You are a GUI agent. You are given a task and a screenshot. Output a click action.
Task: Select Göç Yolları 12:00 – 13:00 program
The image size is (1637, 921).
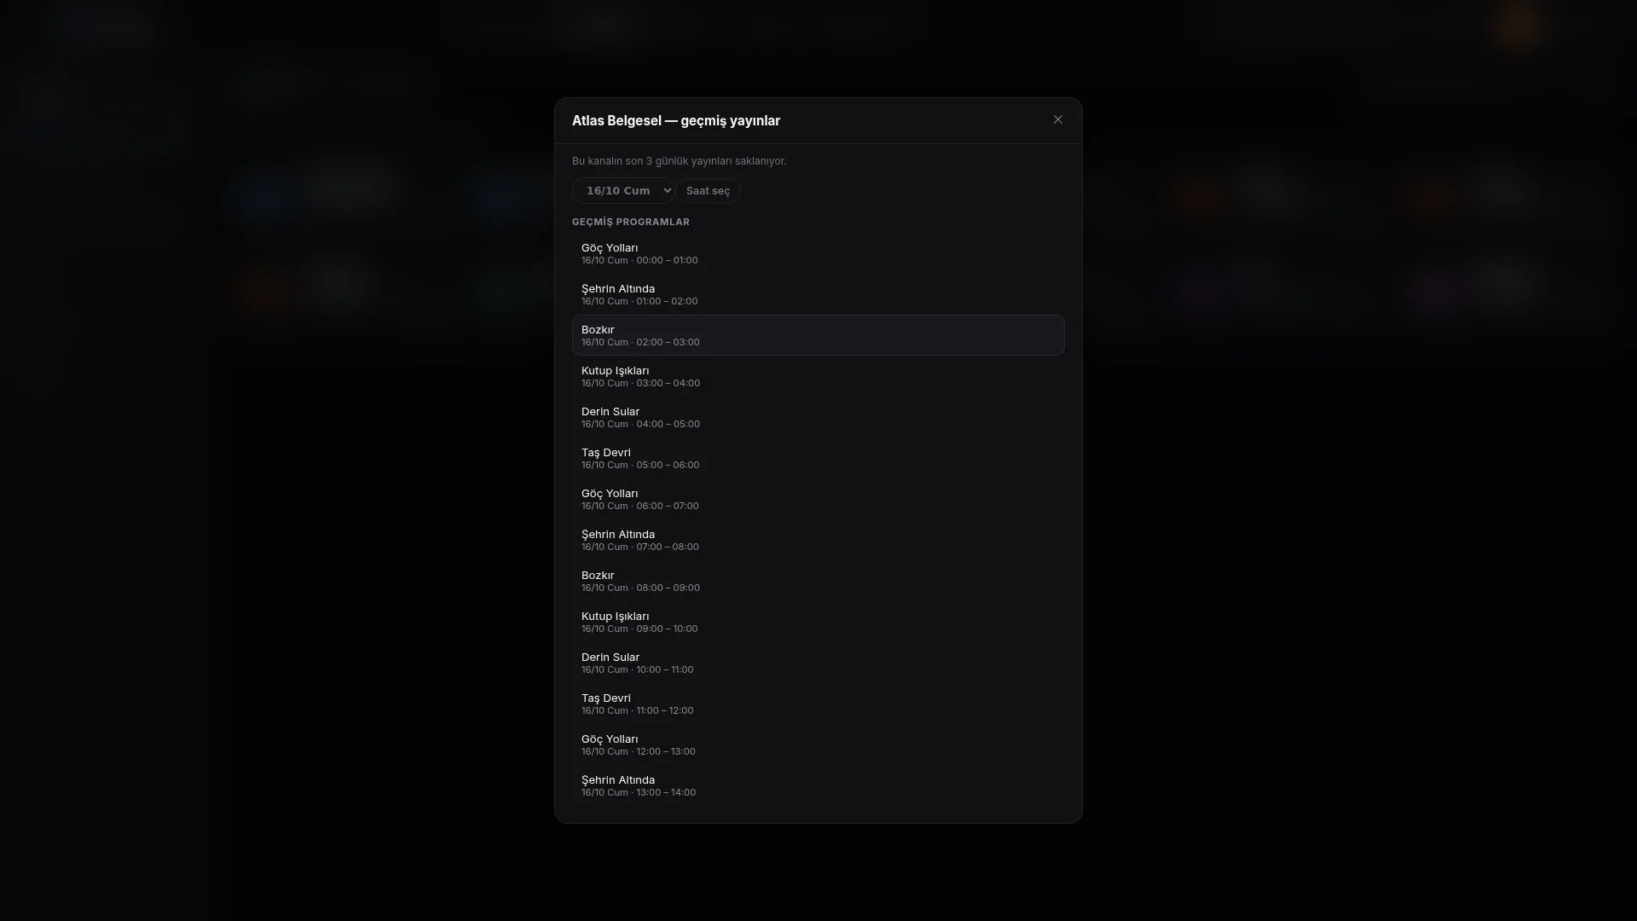(818, 744)
